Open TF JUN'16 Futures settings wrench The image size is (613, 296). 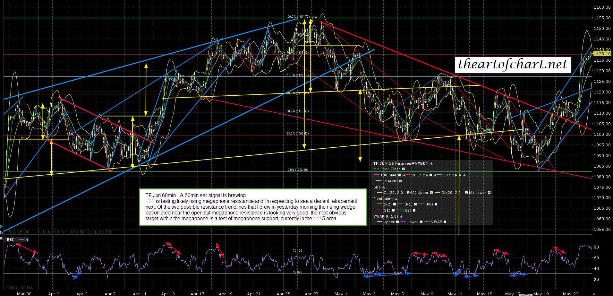431,164
